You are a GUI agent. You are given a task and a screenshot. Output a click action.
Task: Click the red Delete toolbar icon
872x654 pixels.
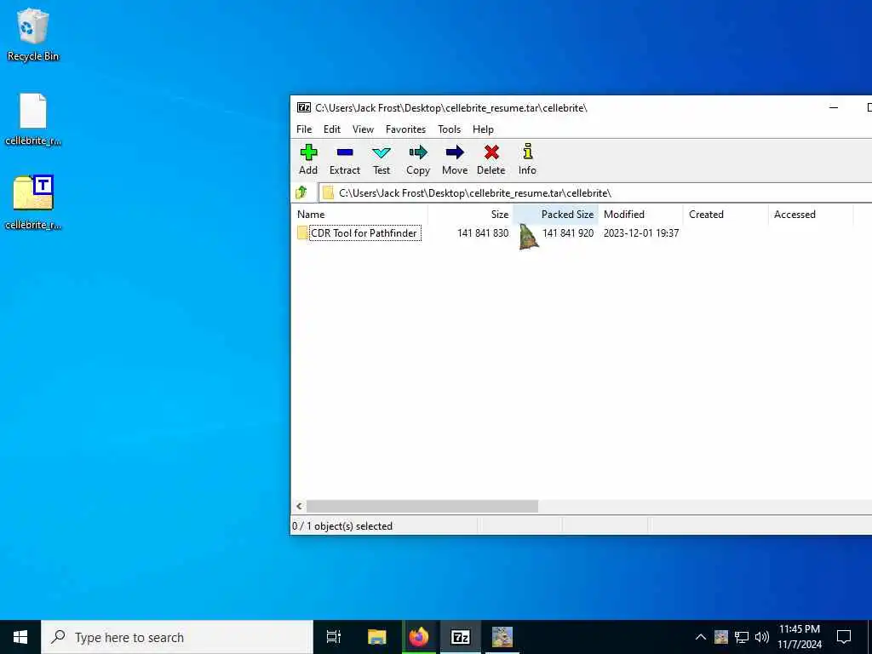[x=491, y=159]
